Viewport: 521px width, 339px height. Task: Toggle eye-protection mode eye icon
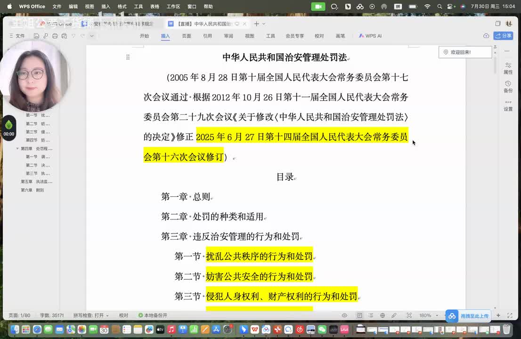[x=344, y=315]
